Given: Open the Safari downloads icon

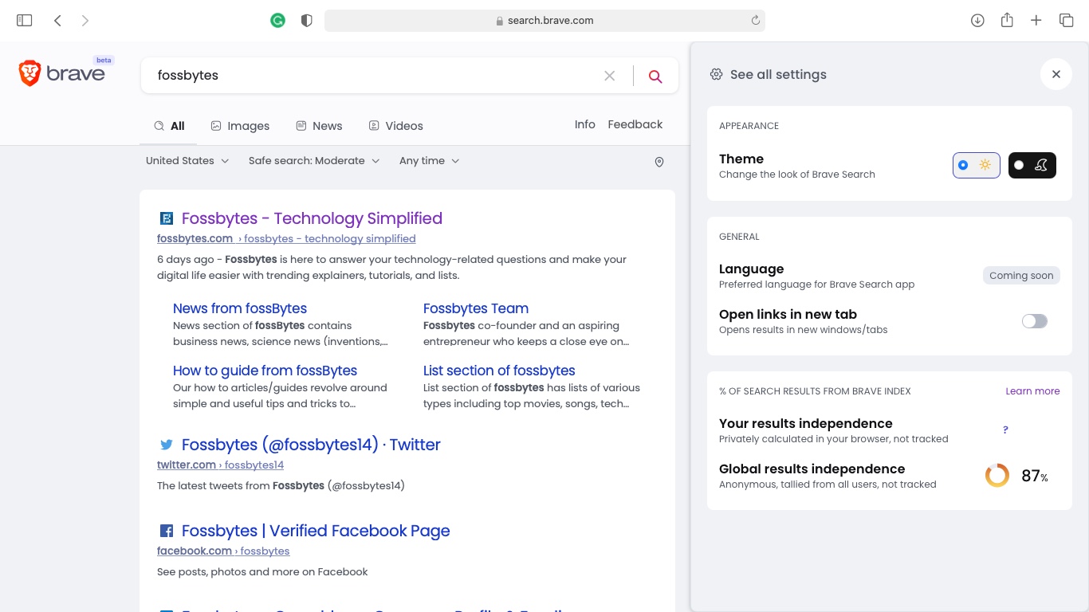Looking at the screenshot, I should [x=977, y=21].
